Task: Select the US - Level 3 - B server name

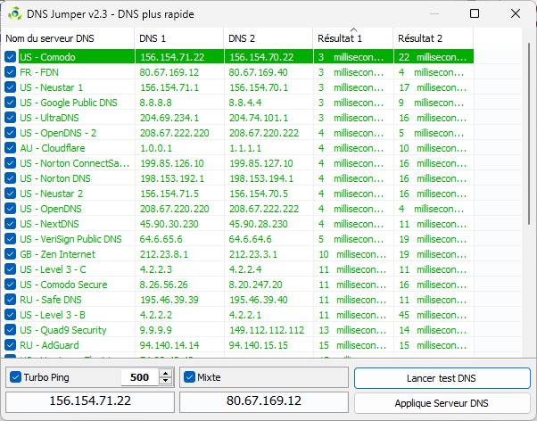Action: coord(53,315)
